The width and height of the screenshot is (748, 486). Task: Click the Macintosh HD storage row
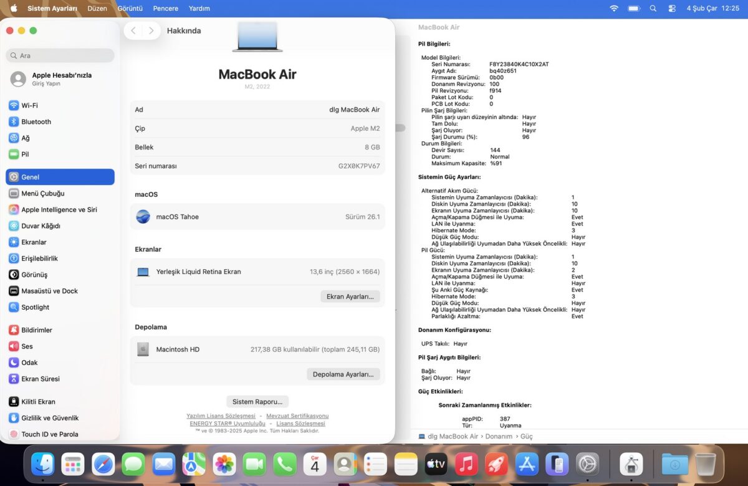click(257, 350)
